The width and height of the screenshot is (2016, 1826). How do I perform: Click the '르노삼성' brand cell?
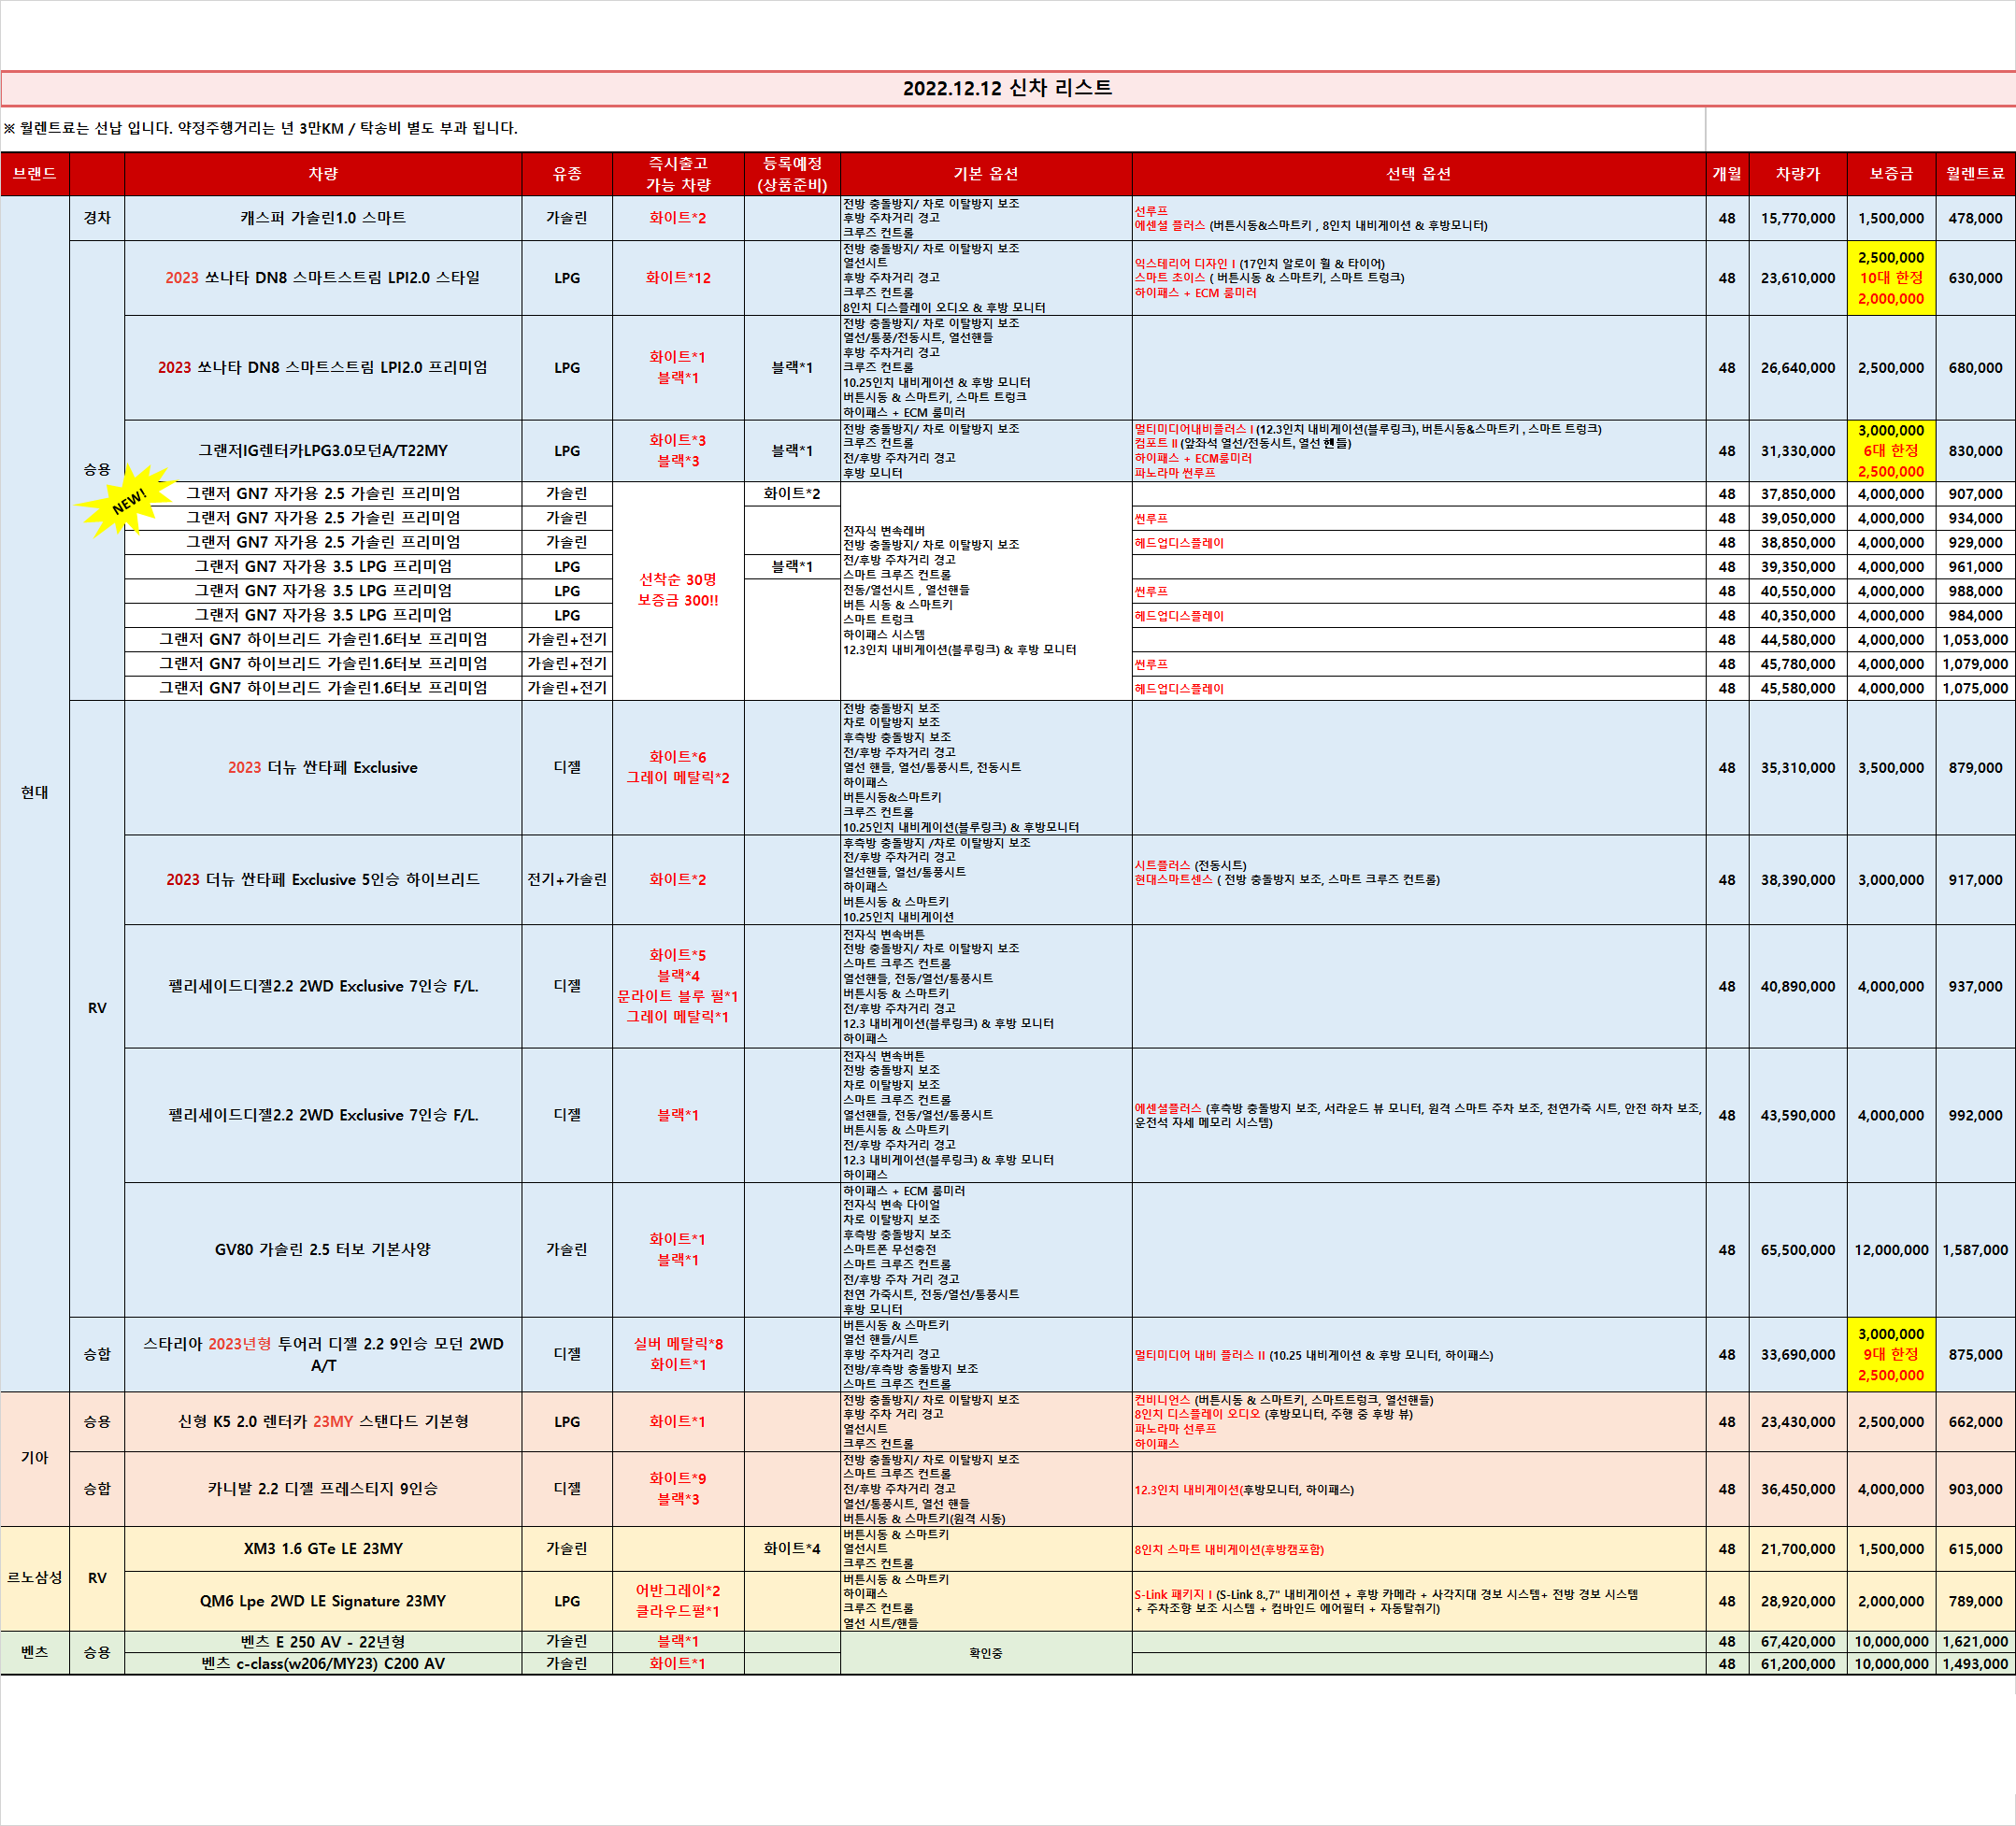coord(35,1578)
